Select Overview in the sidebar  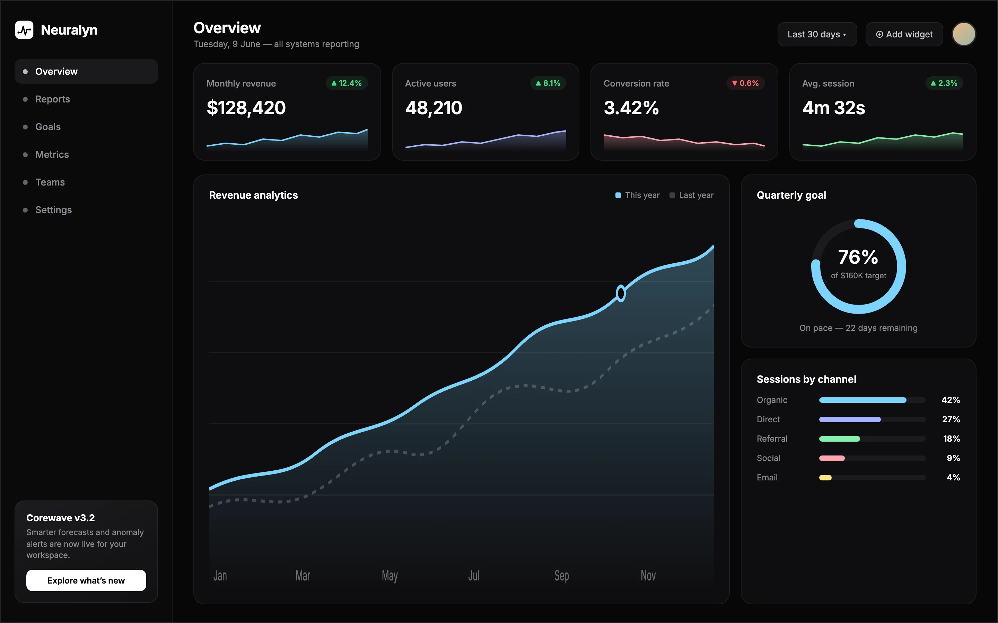click(x=86, y=71)
